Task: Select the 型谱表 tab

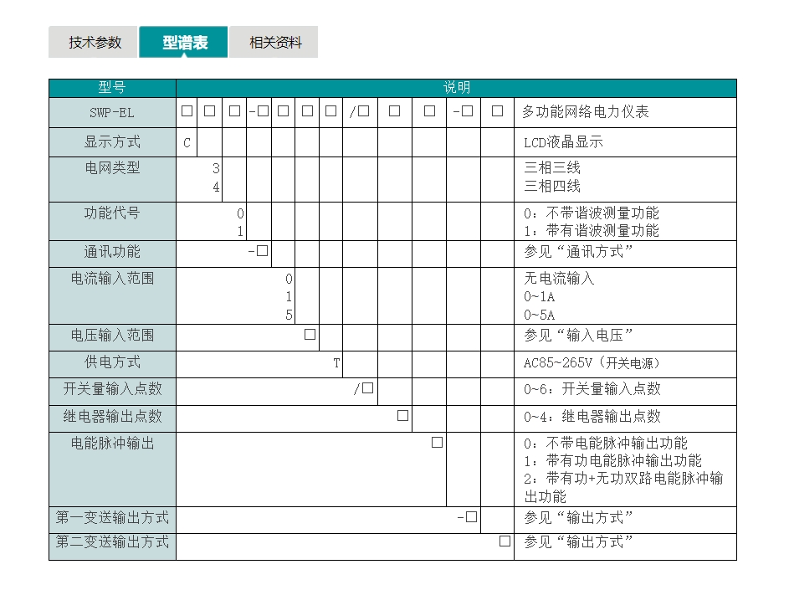Action: (184, 43)
